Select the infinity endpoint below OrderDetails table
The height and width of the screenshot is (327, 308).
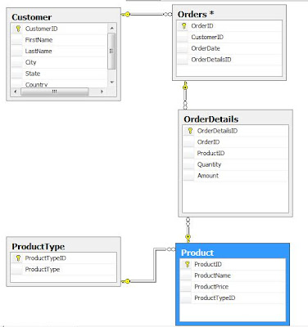tap(188, 222)
